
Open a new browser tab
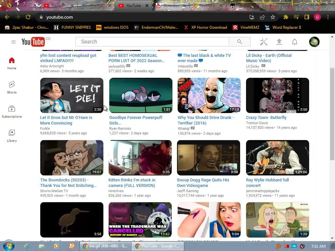click(270, 6)
